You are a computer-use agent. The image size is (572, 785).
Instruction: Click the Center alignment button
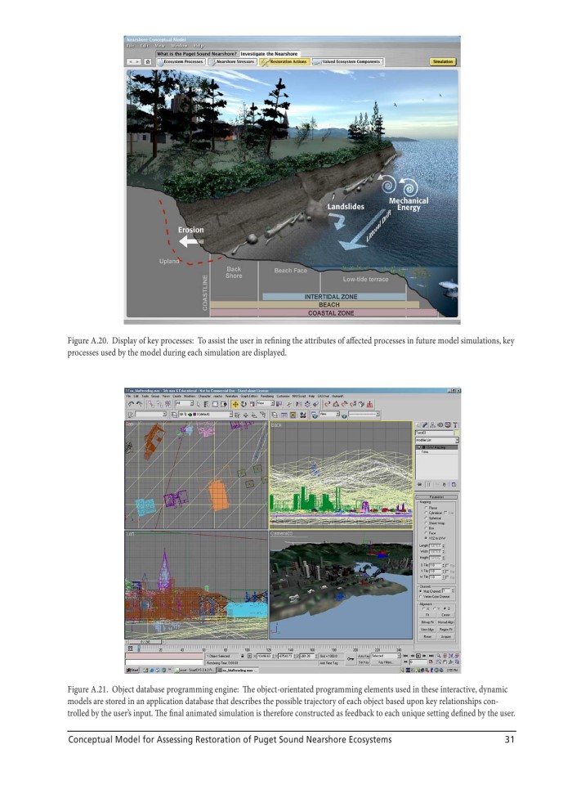(446, 615)
